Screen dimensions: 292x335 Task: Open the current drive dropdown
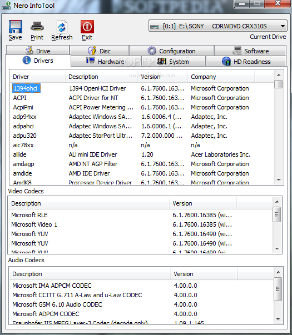[218, 26]
